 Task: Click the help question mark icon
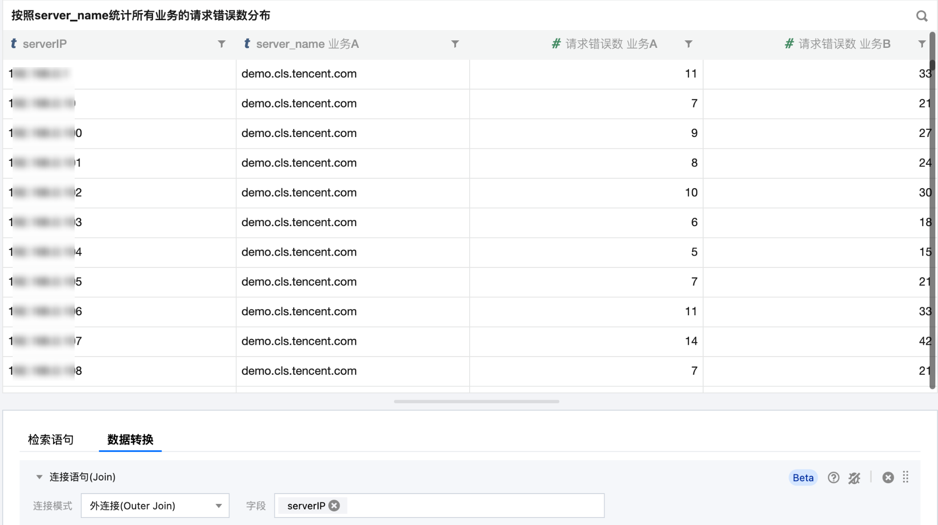[x=833, y=478]
